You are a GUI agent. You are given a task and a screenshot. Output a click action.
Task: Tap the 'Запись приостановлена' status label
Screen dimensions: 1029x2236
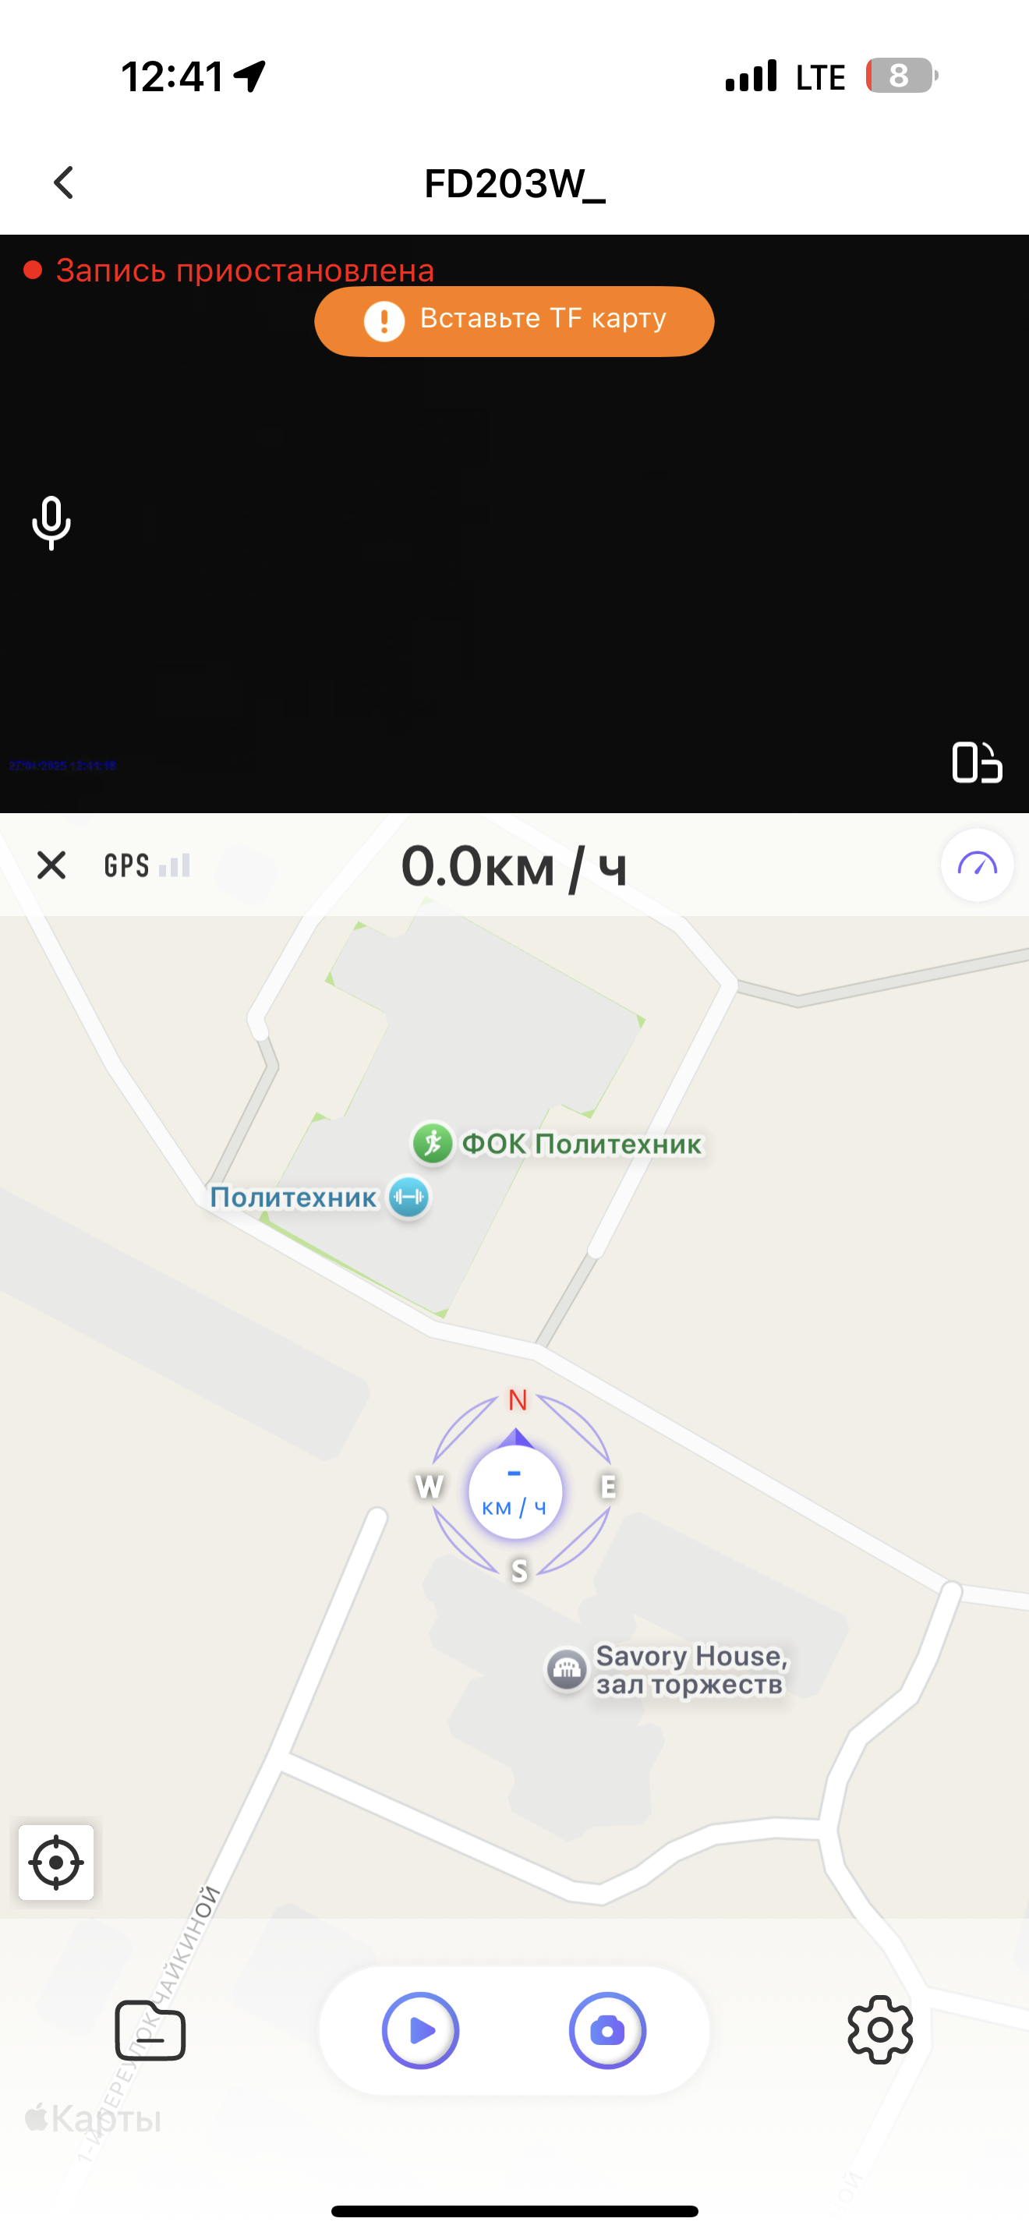coord(245,270)
